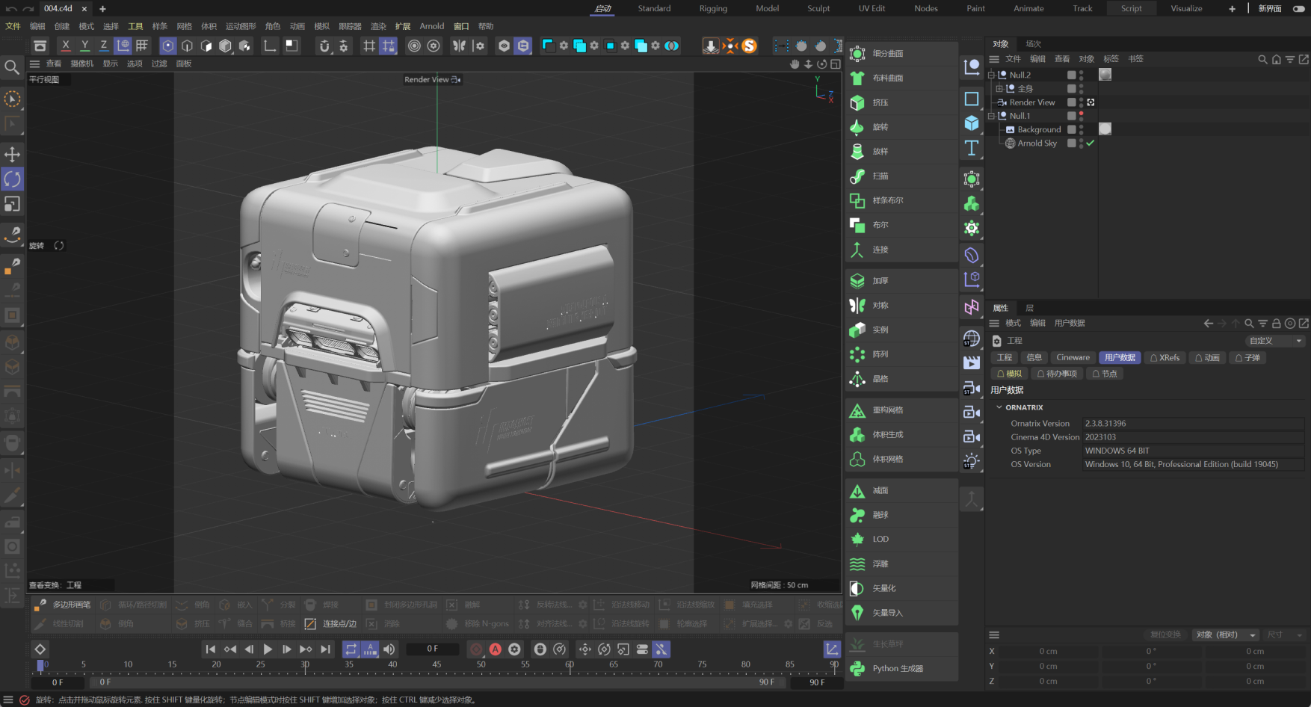Toggle visibility dots of Null.2 object
1311x707 pixels.
1081,75
